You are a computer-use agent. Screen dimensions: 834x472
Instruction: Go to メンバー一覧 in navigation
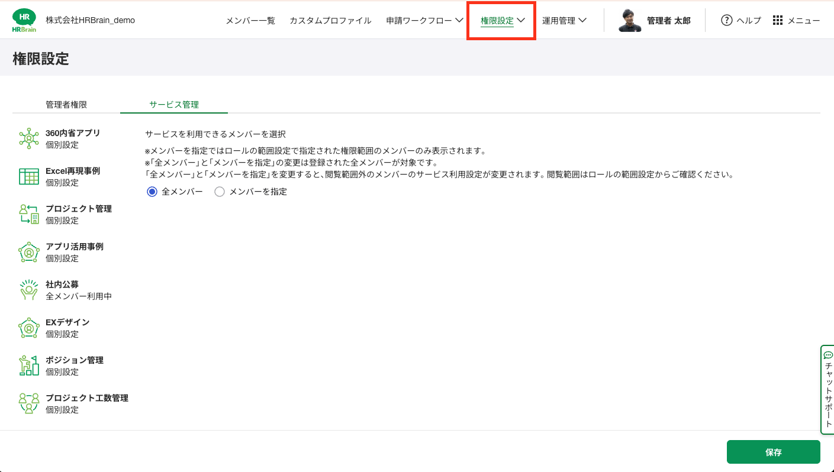[250, 20]
